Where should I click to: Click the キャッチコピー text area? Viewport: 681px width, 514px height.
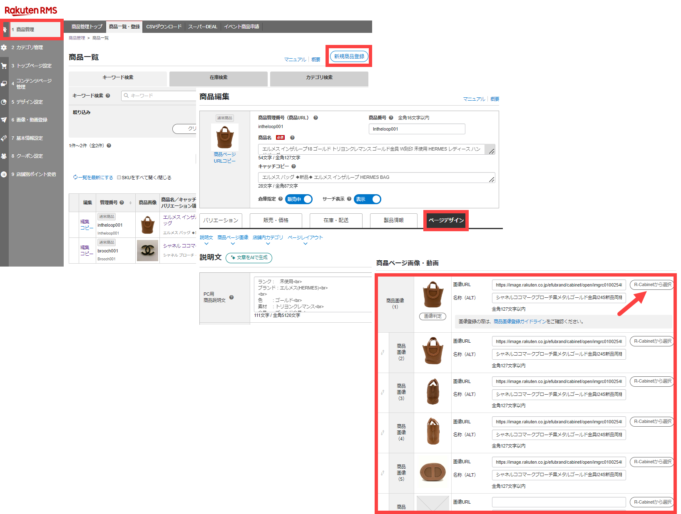tap(376, 178)
